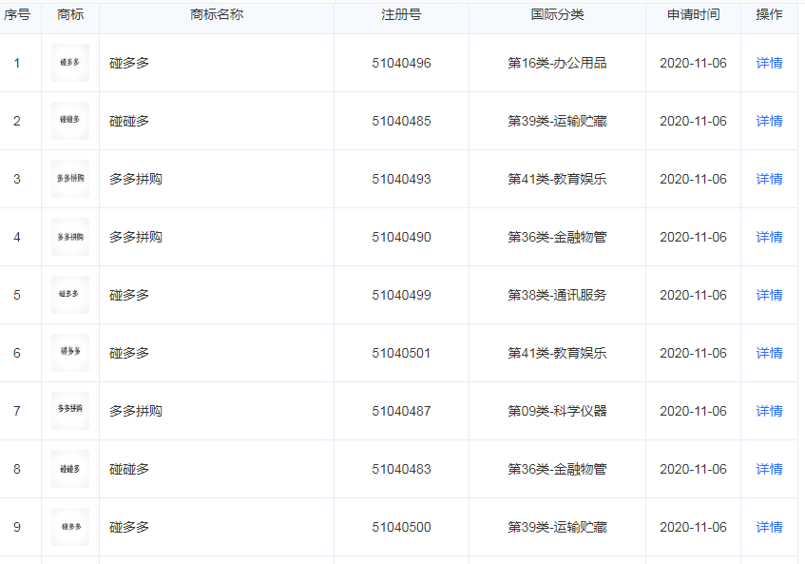Screen dimensions: 805x564
Task: Open 详情 for registration 51040496
Action: (x=769, y=63)
